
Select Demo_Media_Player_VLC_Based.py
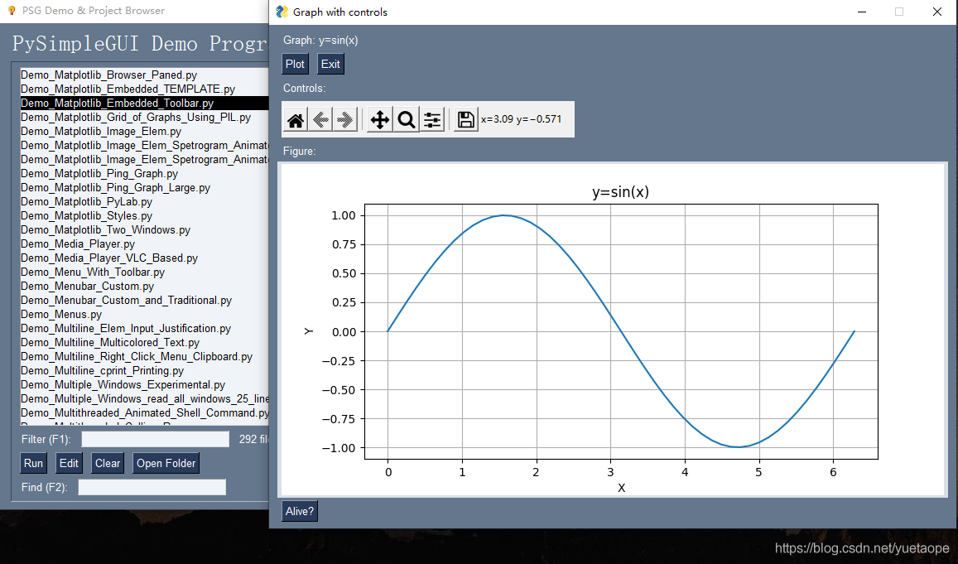pos(144,258)
